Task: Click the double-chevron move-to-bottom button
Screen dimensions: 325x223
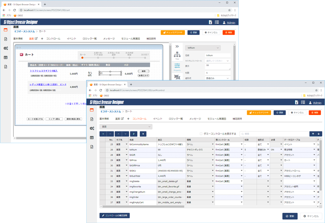Action: coord(143,134)
